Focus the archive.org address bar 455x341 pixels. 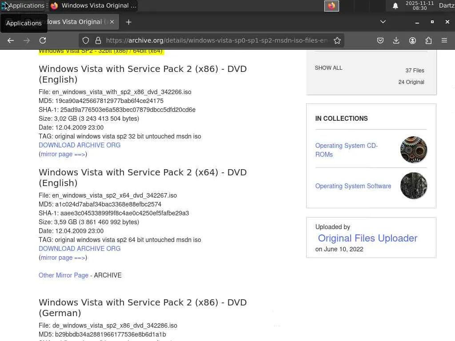[216, 40]
